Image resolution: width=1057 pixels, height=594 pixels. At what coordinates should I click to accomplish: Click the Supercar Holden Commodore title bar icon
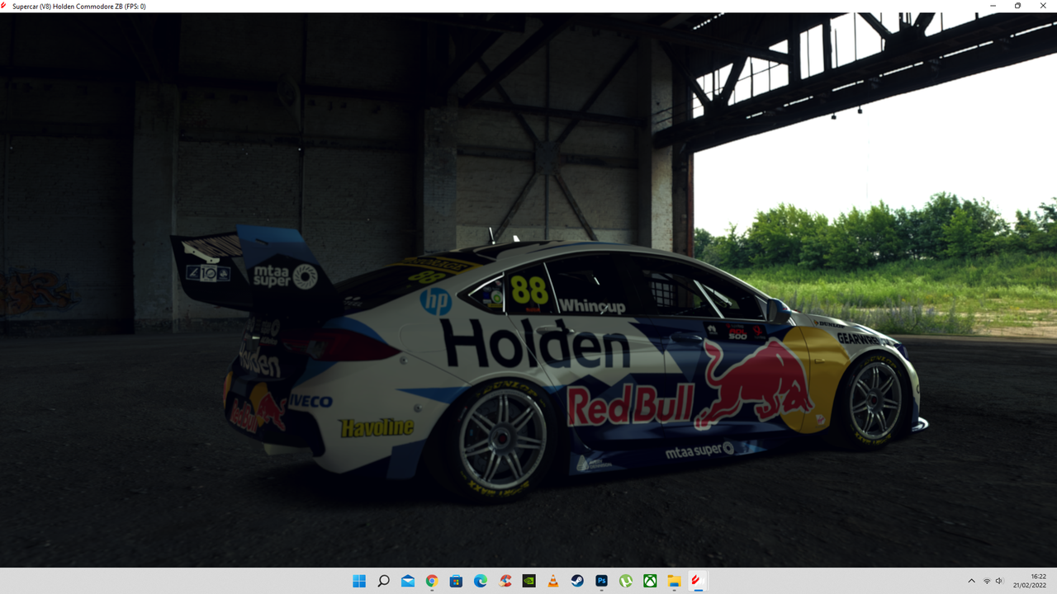[7, 6]
